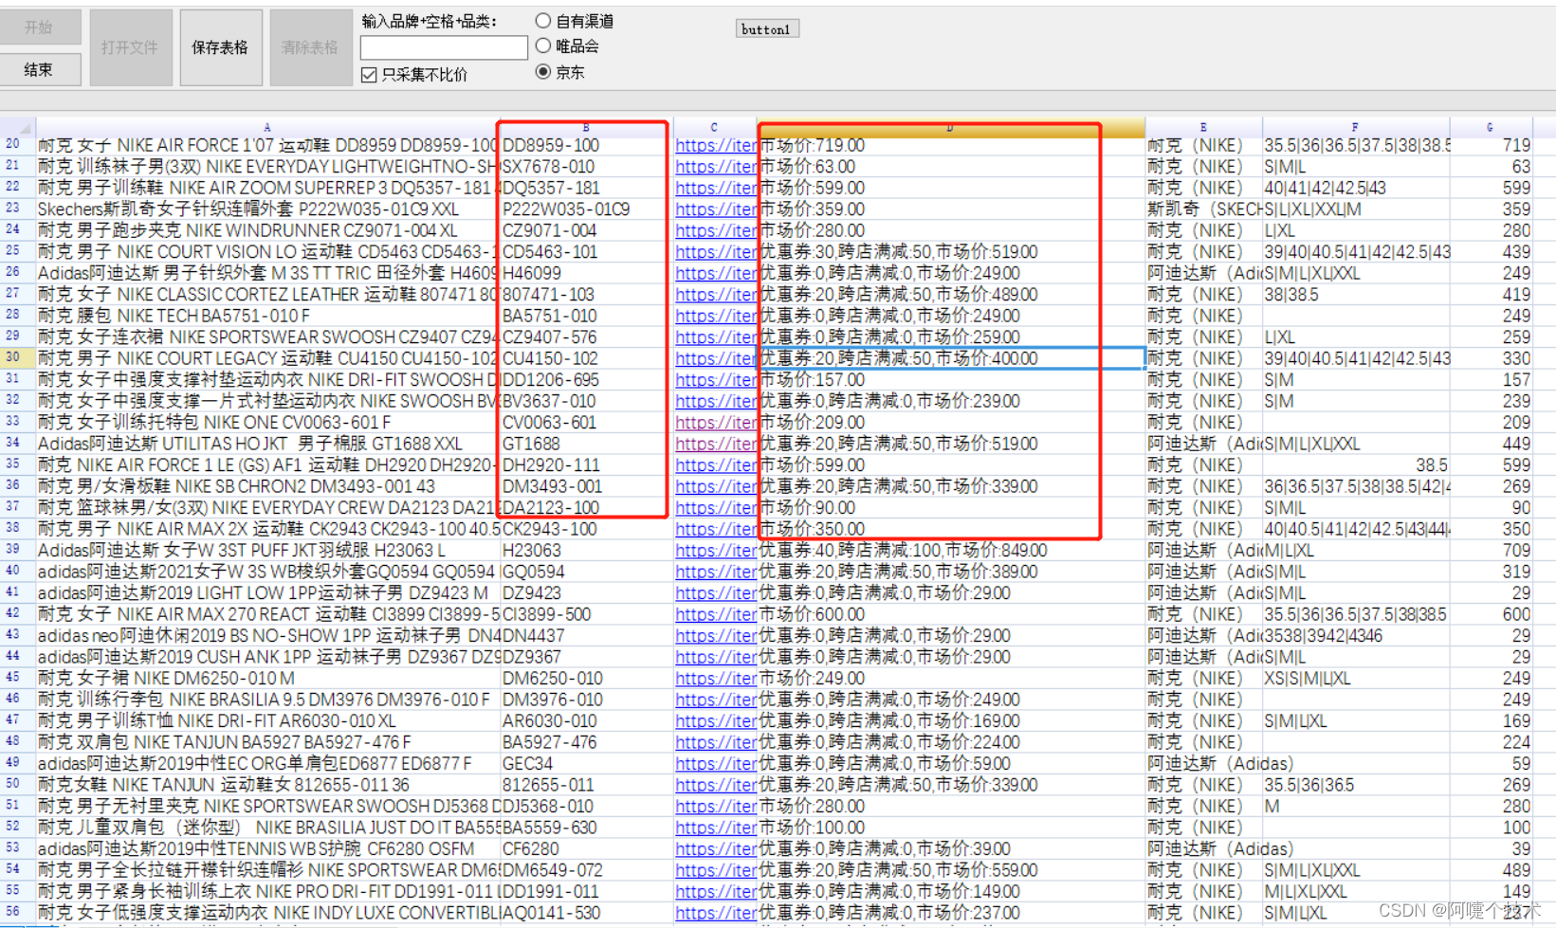The image size is (1556, 928).
Task: Click the 市场价:719.00 cell
Action: pyautogui.click(x=950, y=146)
